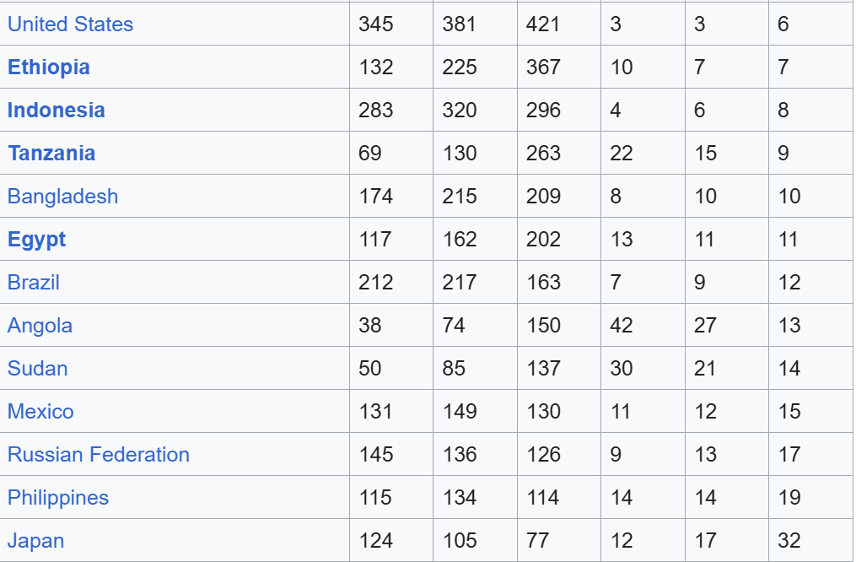Open the Mexico link
856x562 pixels.
[x=40, y=412]
